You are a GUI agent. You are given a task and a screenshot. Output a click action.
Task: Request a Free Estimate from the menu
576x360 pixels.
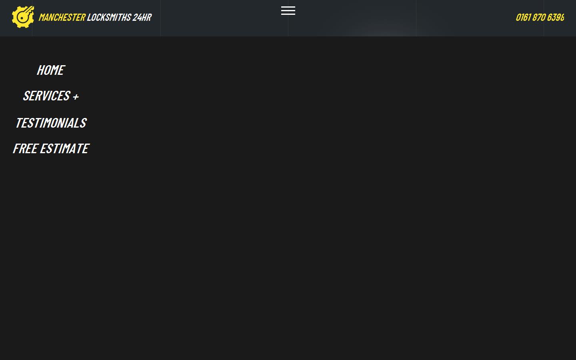click(51, 148)
